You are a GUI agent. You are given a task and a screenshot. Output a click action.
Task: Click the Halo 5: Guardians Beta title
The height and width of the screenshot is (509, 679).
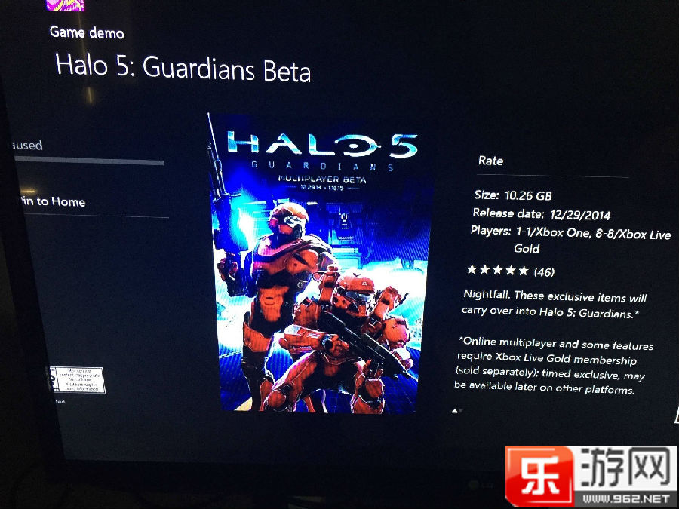[x=183, y=68]
